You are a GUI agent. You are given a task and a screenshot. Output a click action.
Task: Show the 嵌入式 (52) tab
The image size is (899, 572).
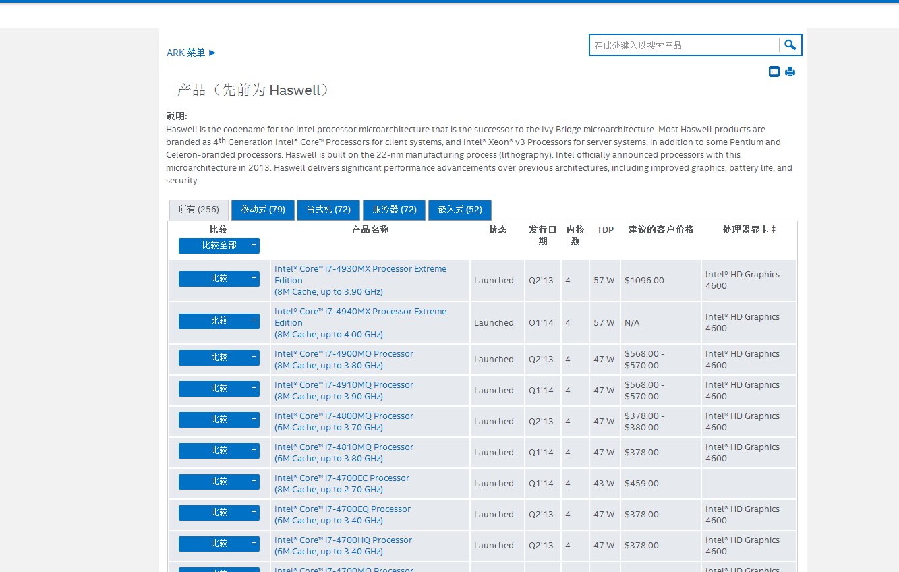coord(460,210)
